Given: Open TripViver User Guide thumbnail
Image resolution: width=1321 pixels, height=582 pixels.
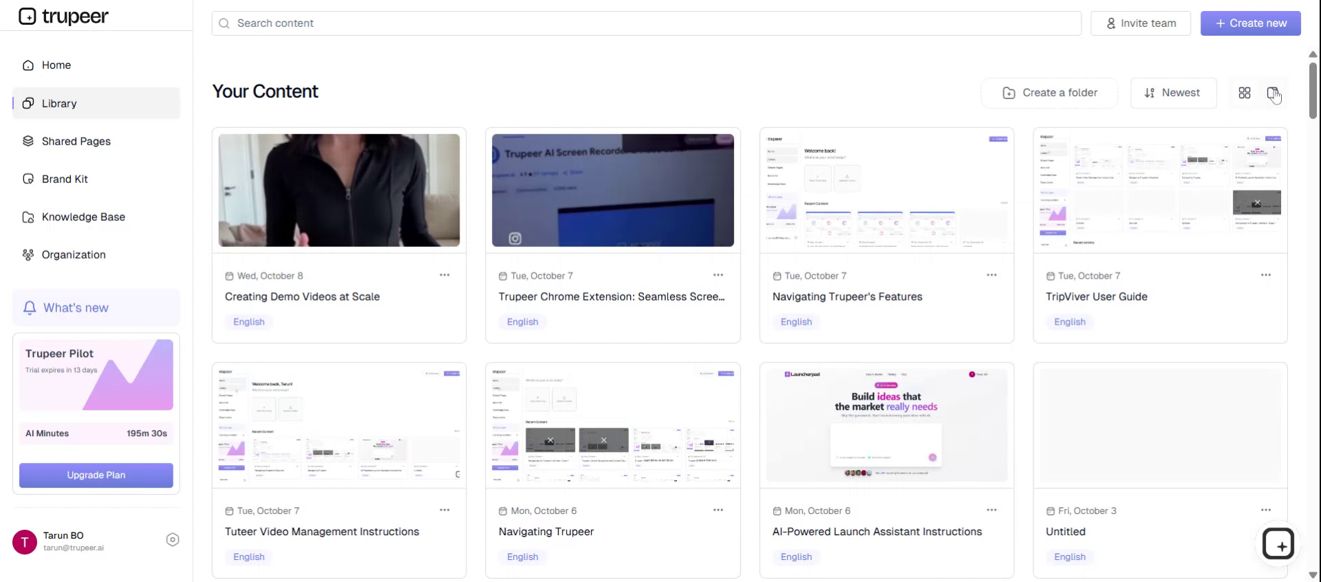Looking at the screenshot, I should 1160,191.
